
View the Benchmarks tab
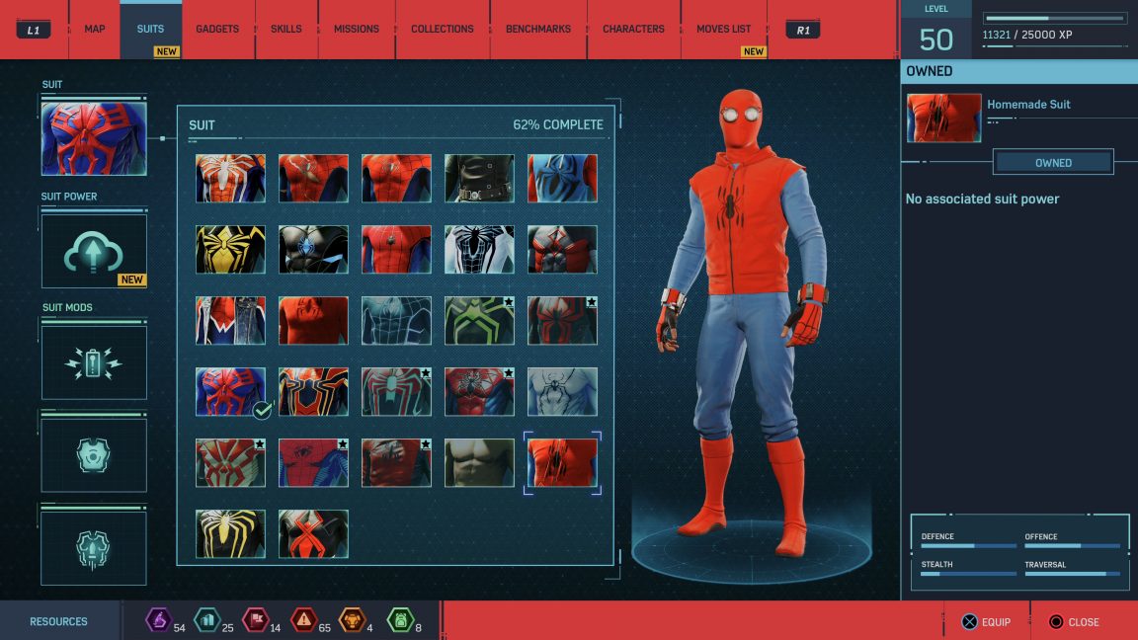click(x=537, y=29)
